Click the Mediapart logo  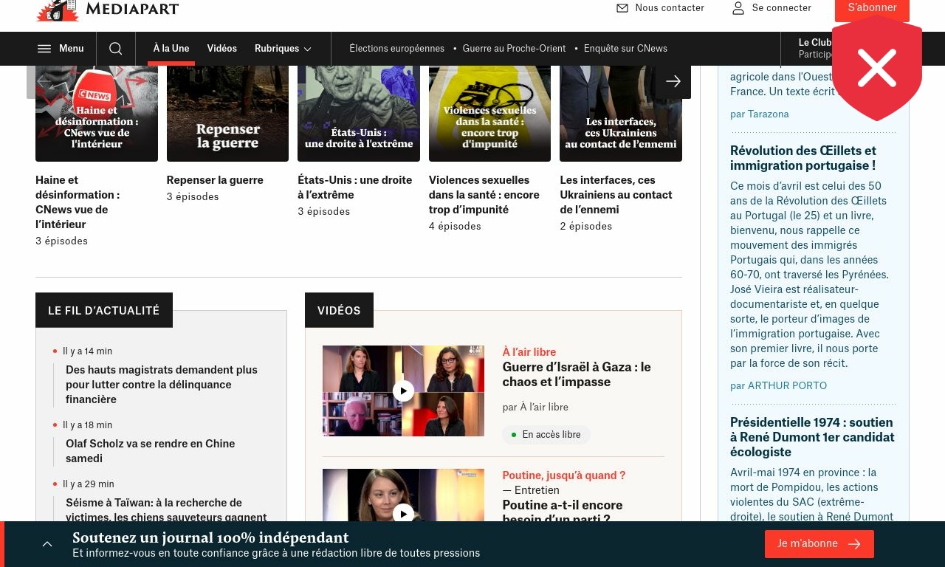pyautogui.click(x=107, y=10)
